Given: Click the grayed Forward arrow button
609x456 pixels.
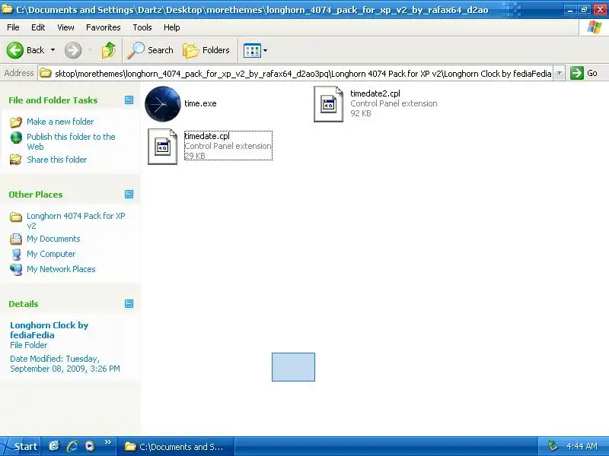Looking at the screenshot, I should 73,50.
